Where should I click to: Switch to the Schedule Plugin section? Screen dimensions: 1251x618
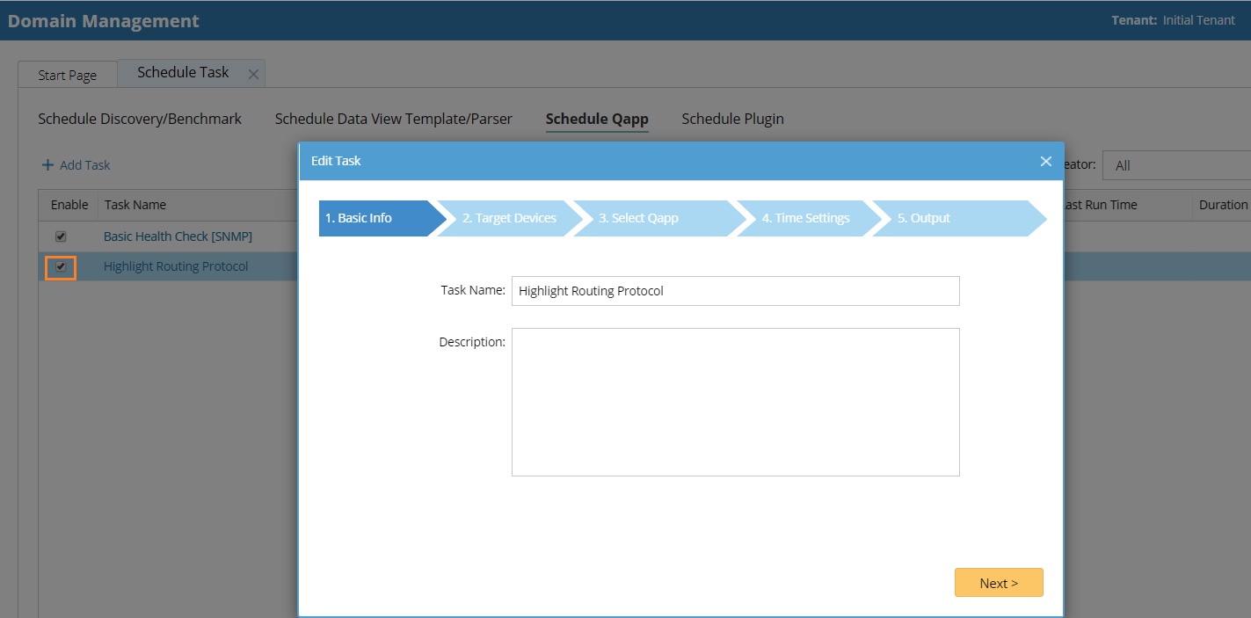[732, 119]
